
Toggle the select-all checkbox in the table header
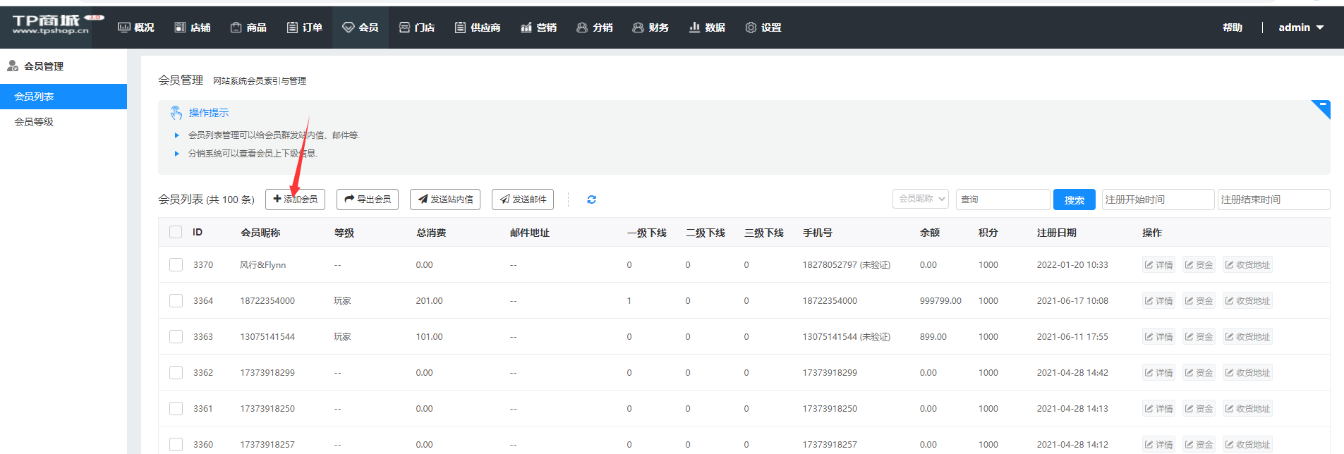point(176,232)
